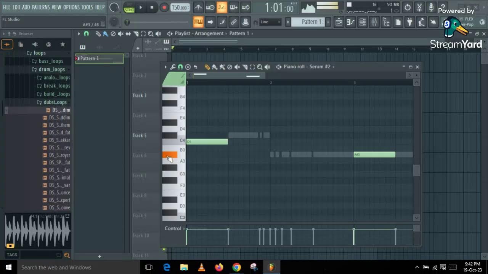Click the stamp icon beside link icon
Image resolution: width=488 pixels, height=274 pixels.
246,22
